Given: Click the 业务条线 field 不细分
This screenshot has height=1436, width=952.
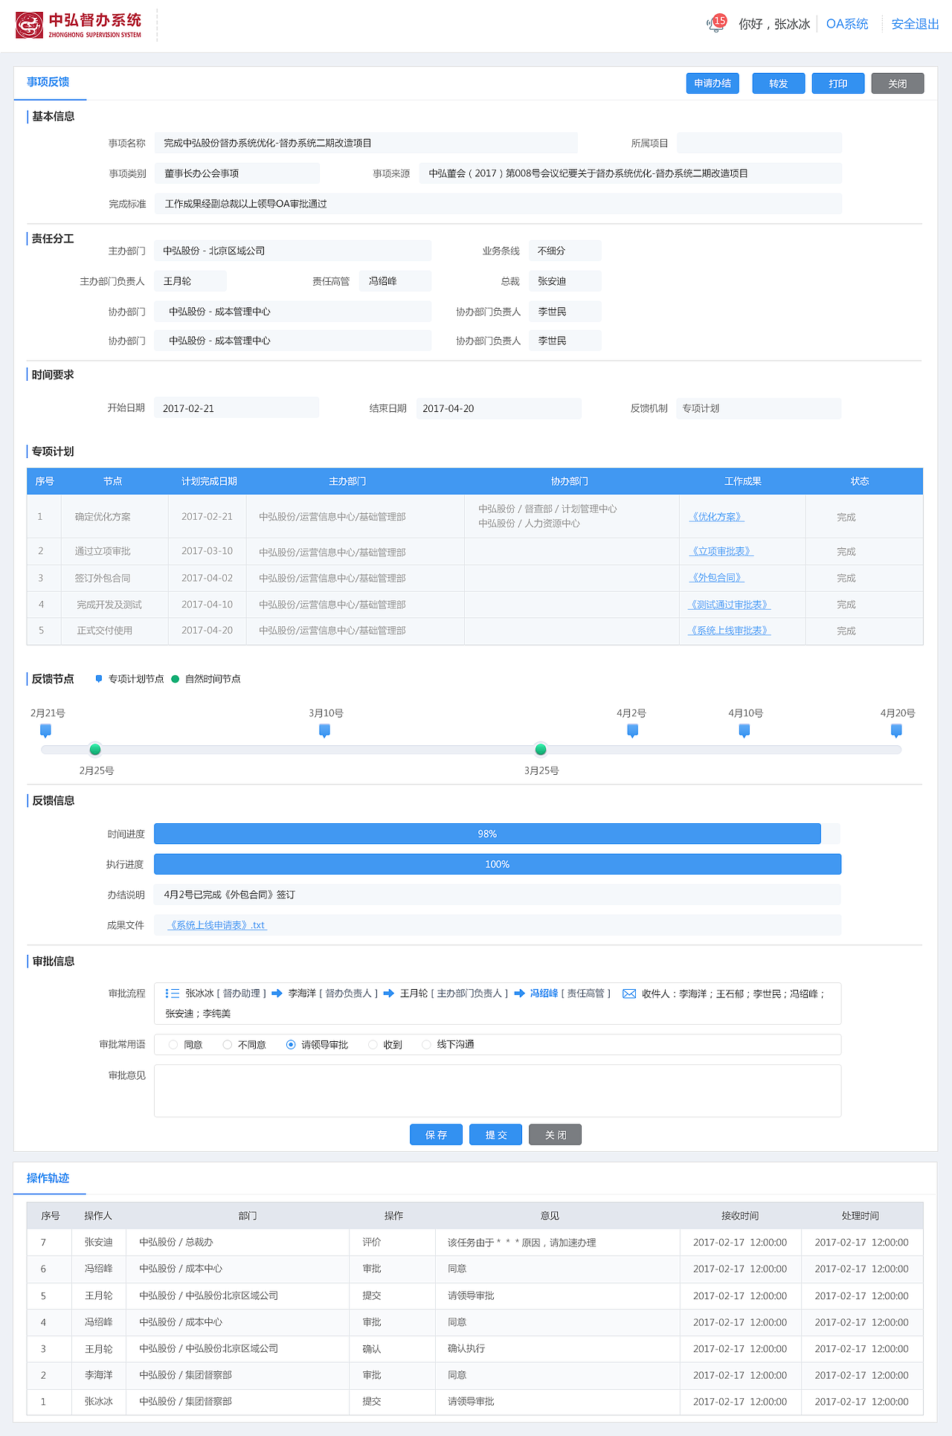Looking at the screenshot, I should (565, 251).
